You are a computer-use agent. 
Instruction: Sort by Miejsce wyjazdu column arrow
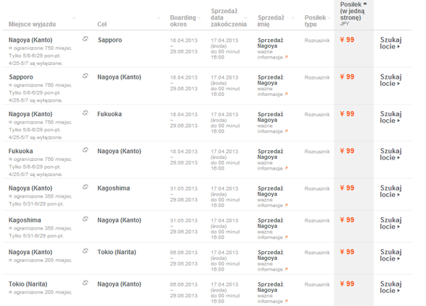(74, 18)
